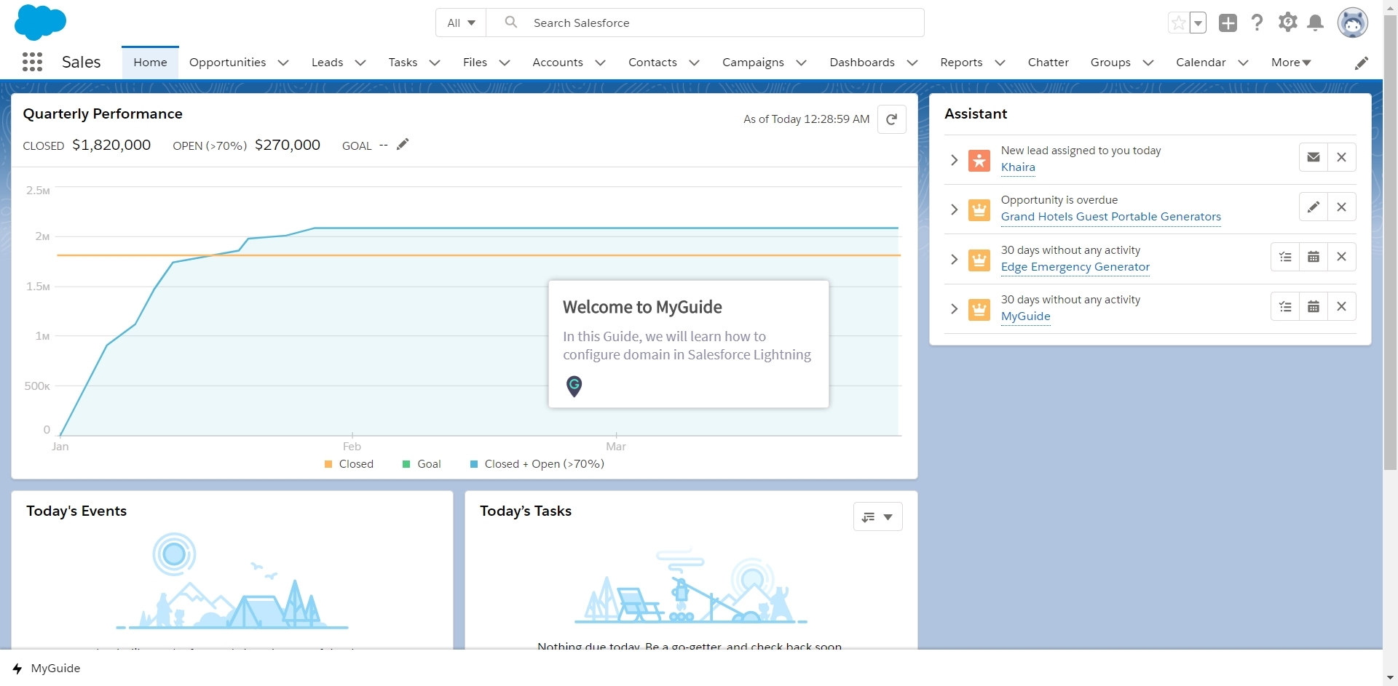Viewport: 1398px width, 686px height.
Task: Click the Welcome to MyGuide popup heading
Action: 642,307
